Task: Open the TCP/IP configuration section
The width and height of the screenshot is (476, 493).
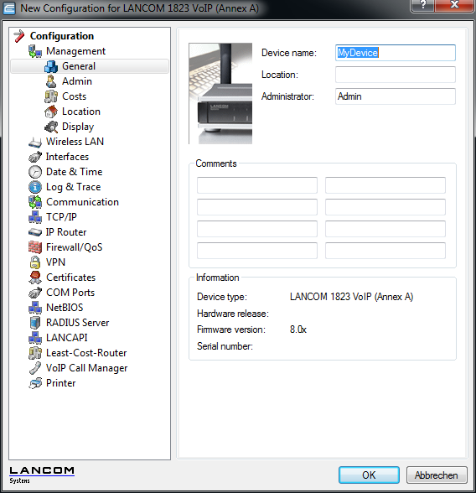Action: coord(61,217)
